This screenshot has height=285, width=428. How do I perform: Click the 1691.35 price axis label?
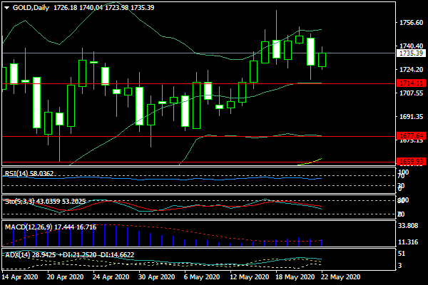pos(409,117)
